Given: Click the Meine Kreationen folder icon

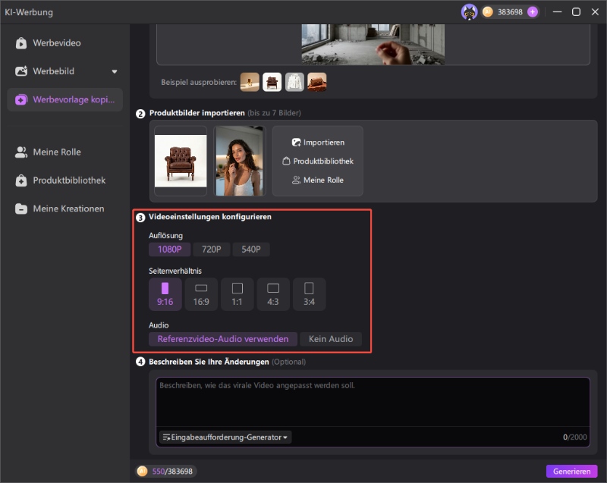Looking at the screenshot, I should (21, 209).
